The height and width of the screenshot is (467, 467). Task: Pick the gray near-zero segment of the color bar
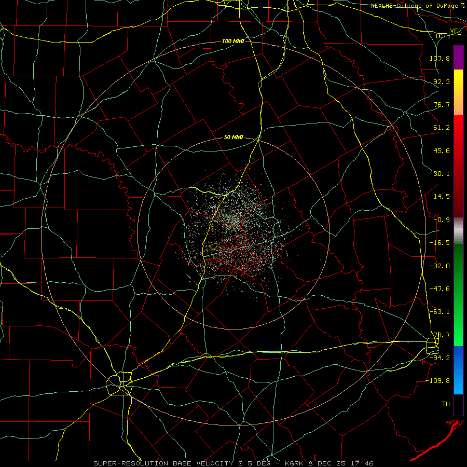pos(458,231)
